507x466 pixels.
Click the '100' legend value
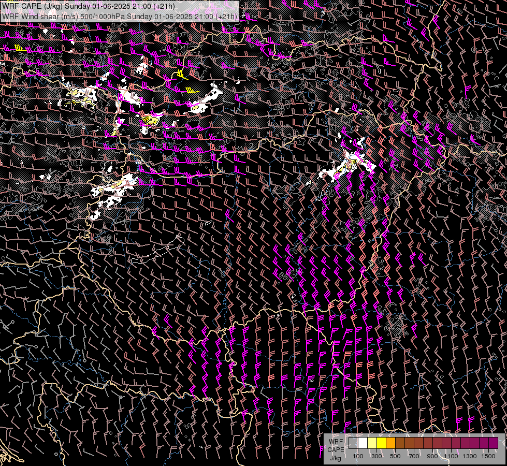click(358, 456)
